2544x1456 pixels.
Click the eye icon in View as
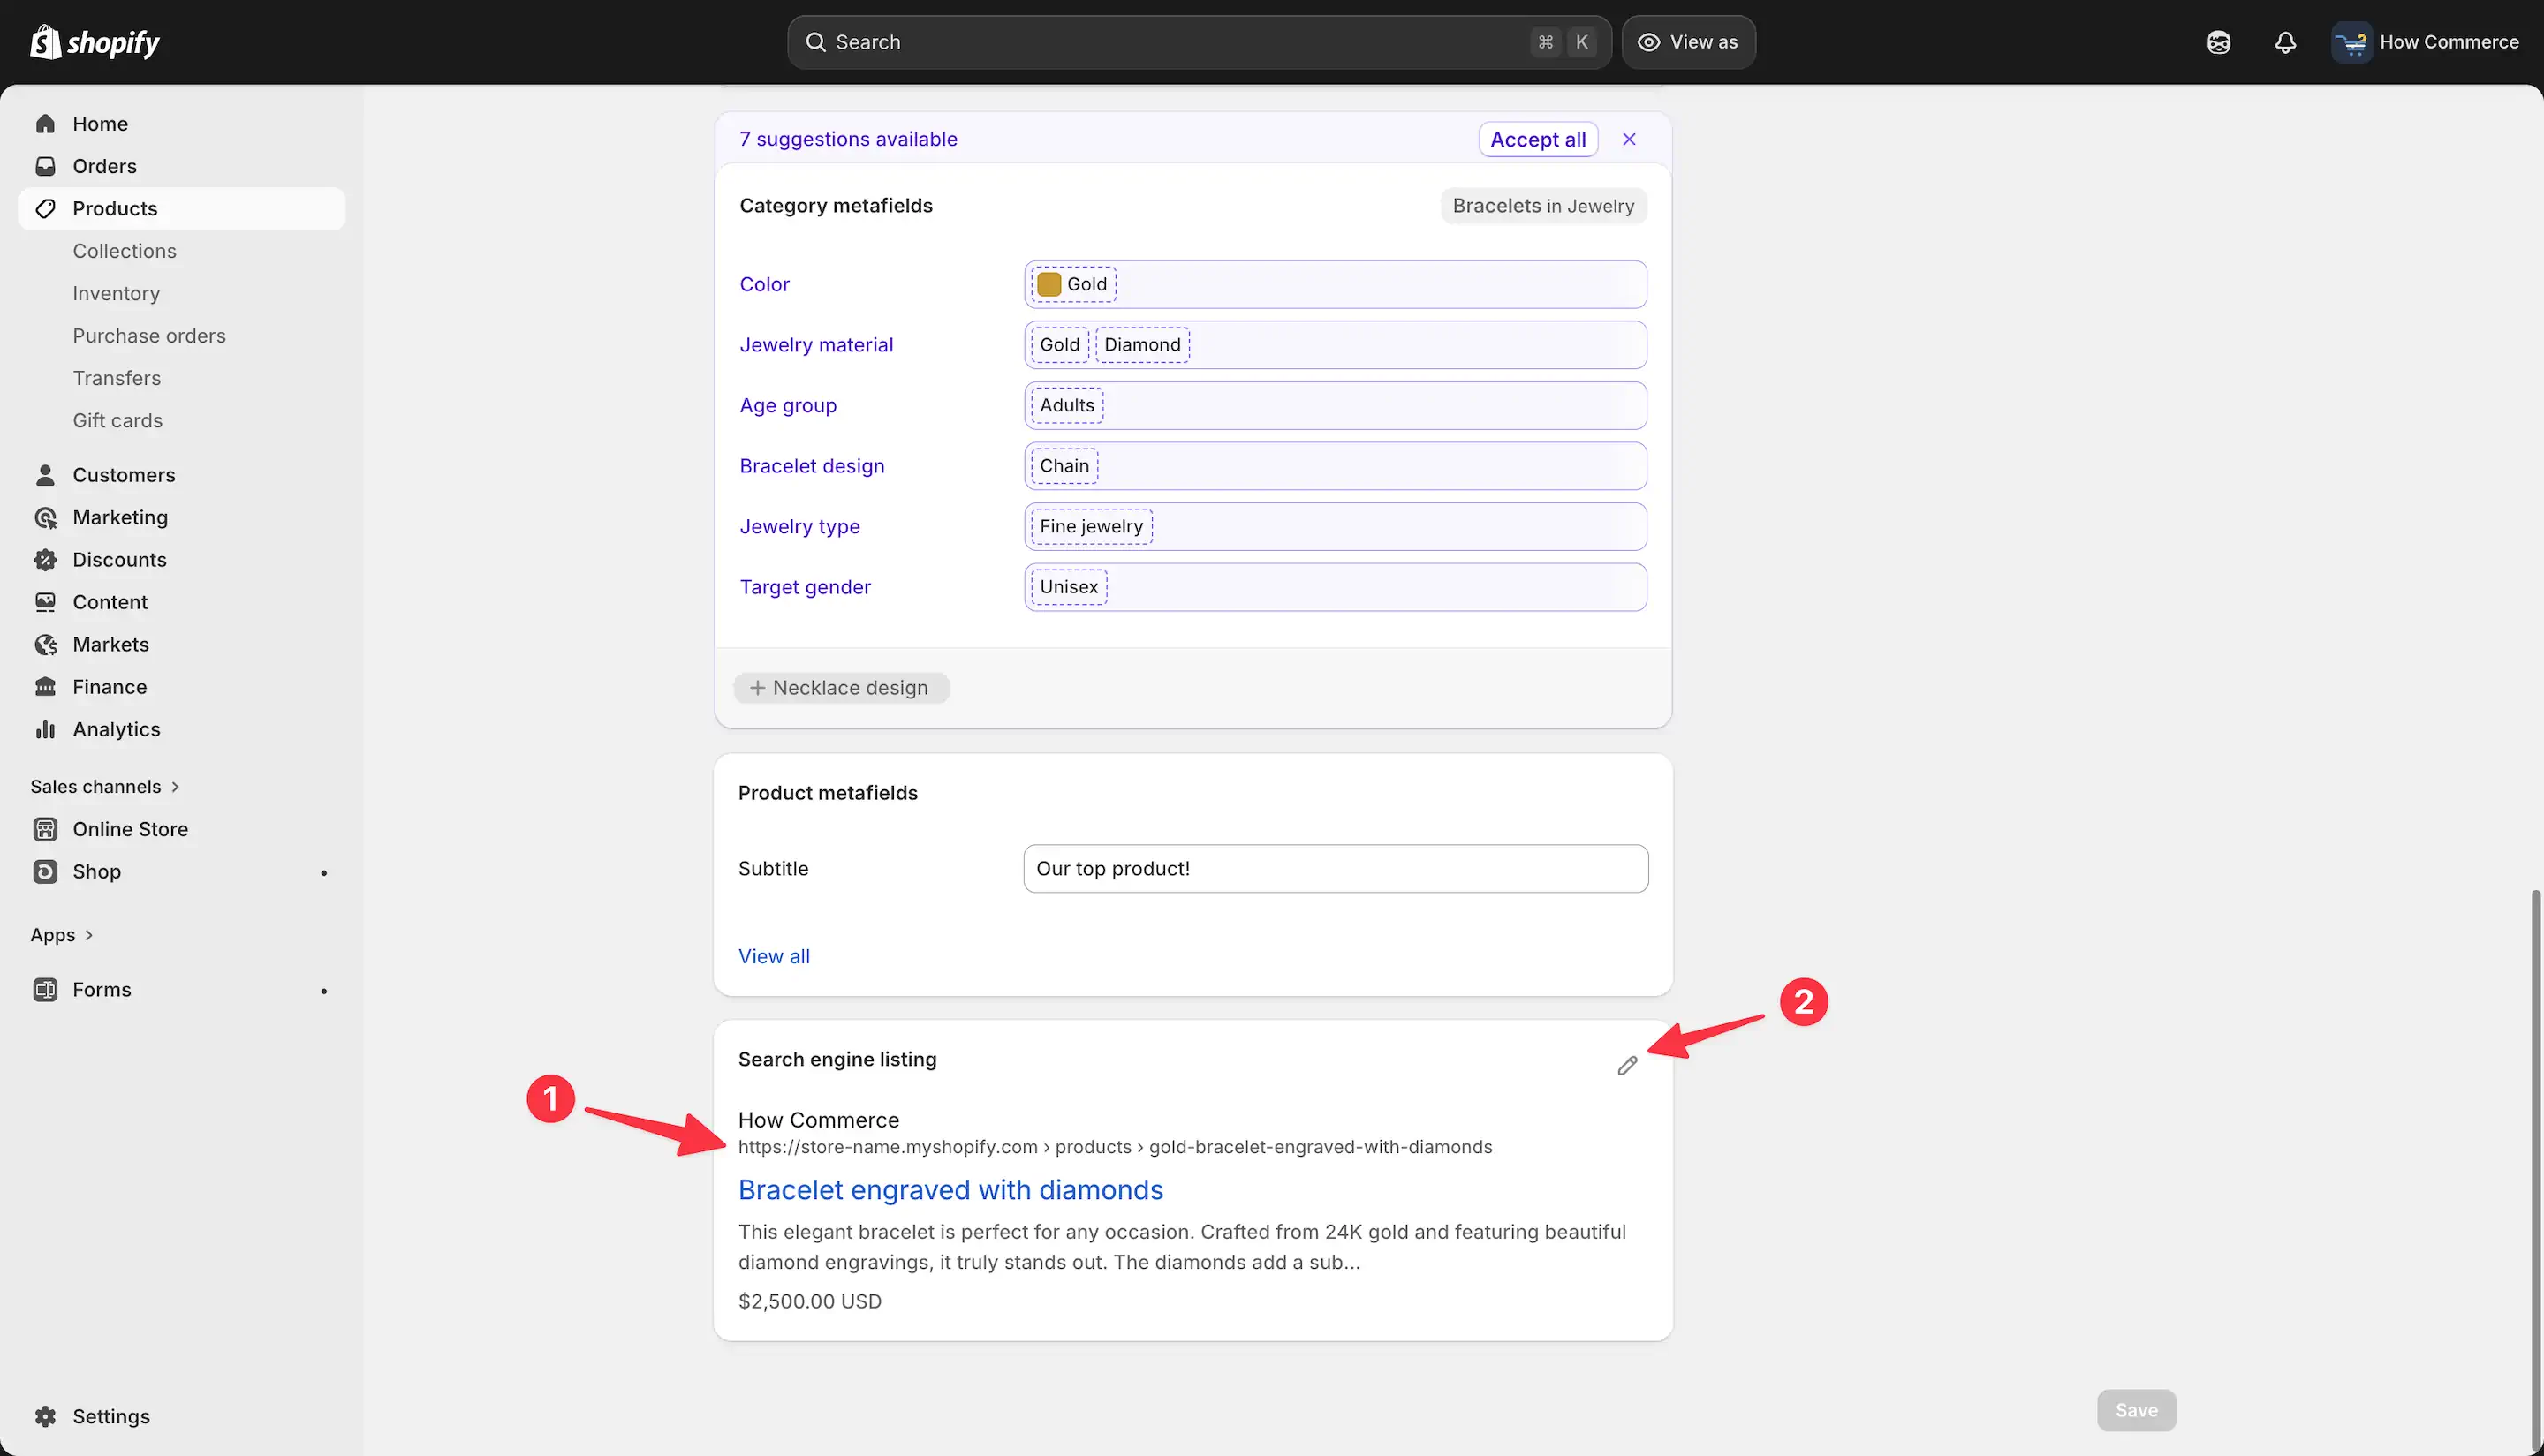(x=1648, y=42)
